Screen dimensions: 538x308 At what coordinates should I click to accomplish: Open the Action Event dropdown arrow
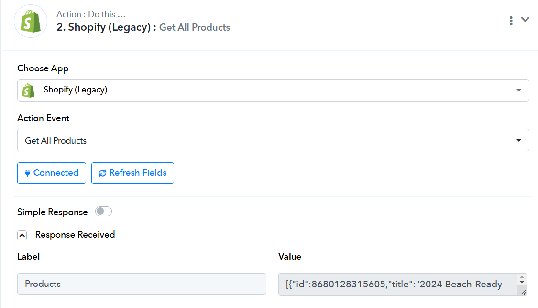click(519, 140)
